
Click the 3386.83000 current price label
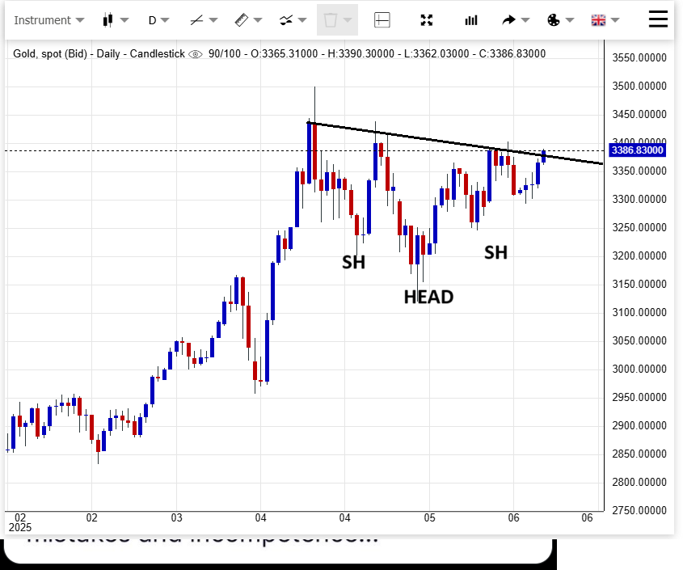click(x=638, y=150)
